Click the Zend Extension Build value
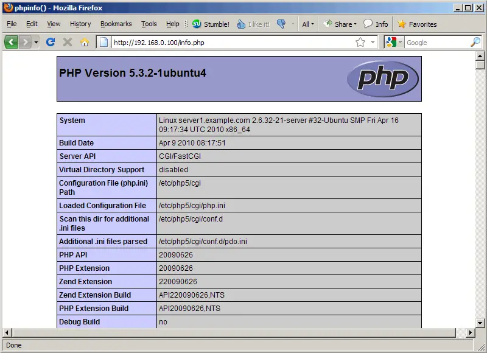 pyautogui.click(x=192, y=295)
